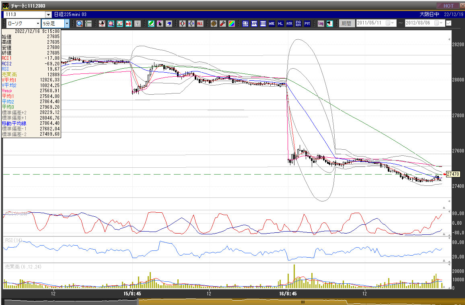Click the blue-arrow candlestick narrow icon
Image resolution: width=465 pixels, height=305 pixels.
coord(191,24)
